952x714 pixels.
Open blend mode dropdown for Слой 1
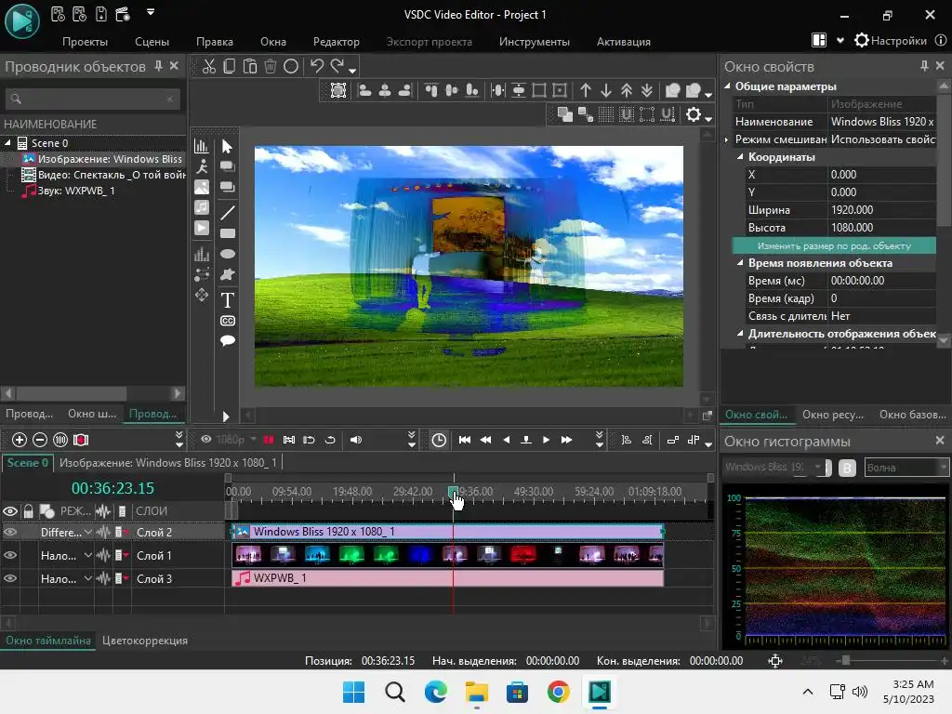[x=88, y=556]
